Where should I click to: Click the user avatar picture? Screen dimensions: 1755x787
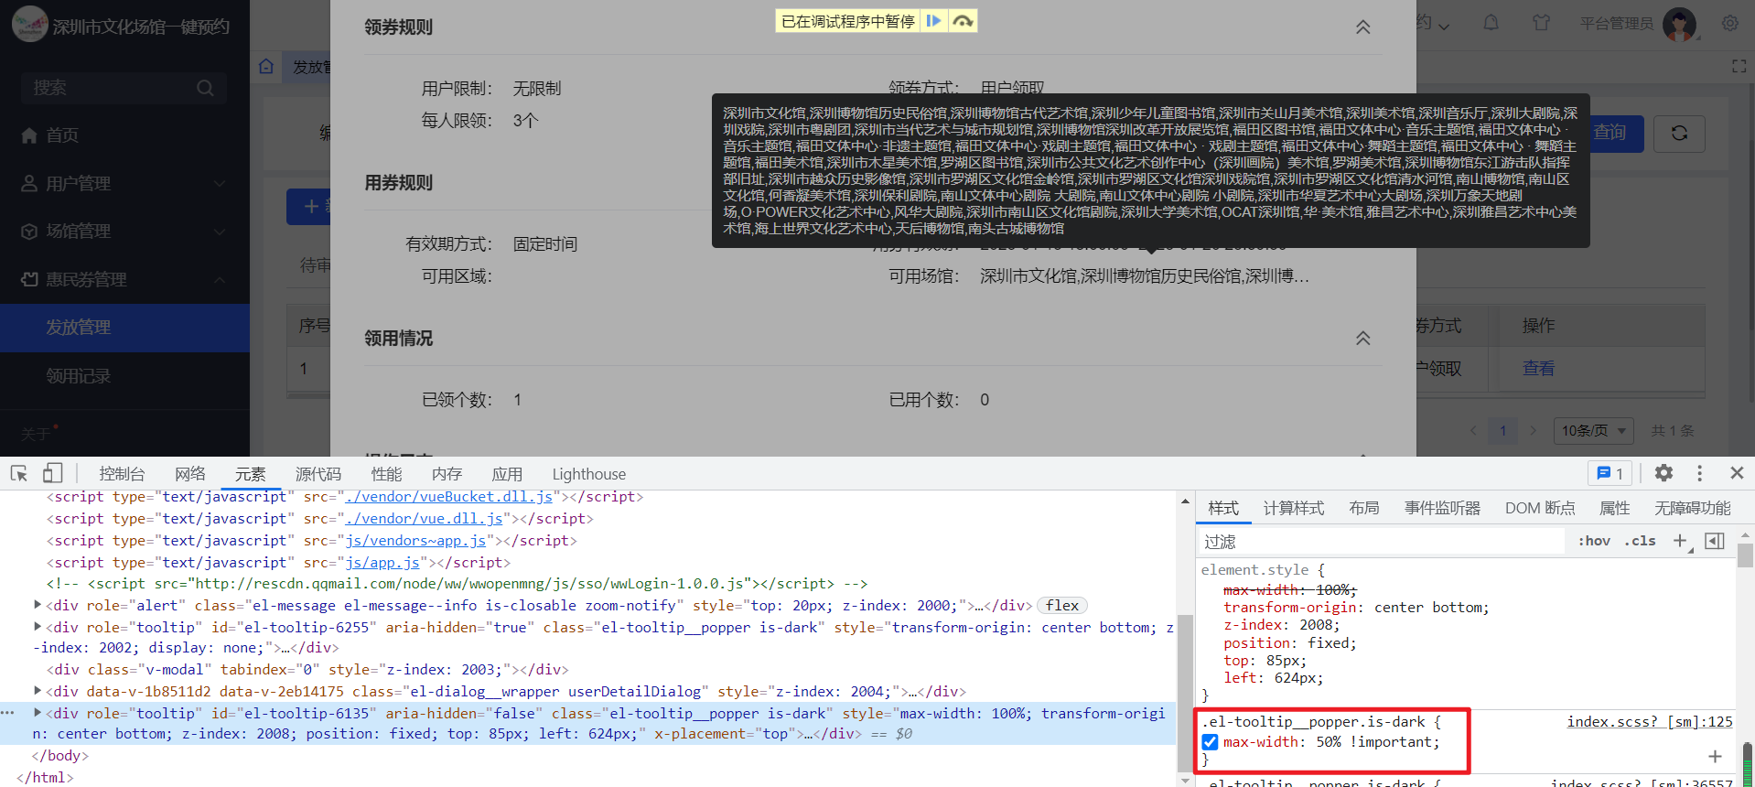click(x=1679, y=24)
